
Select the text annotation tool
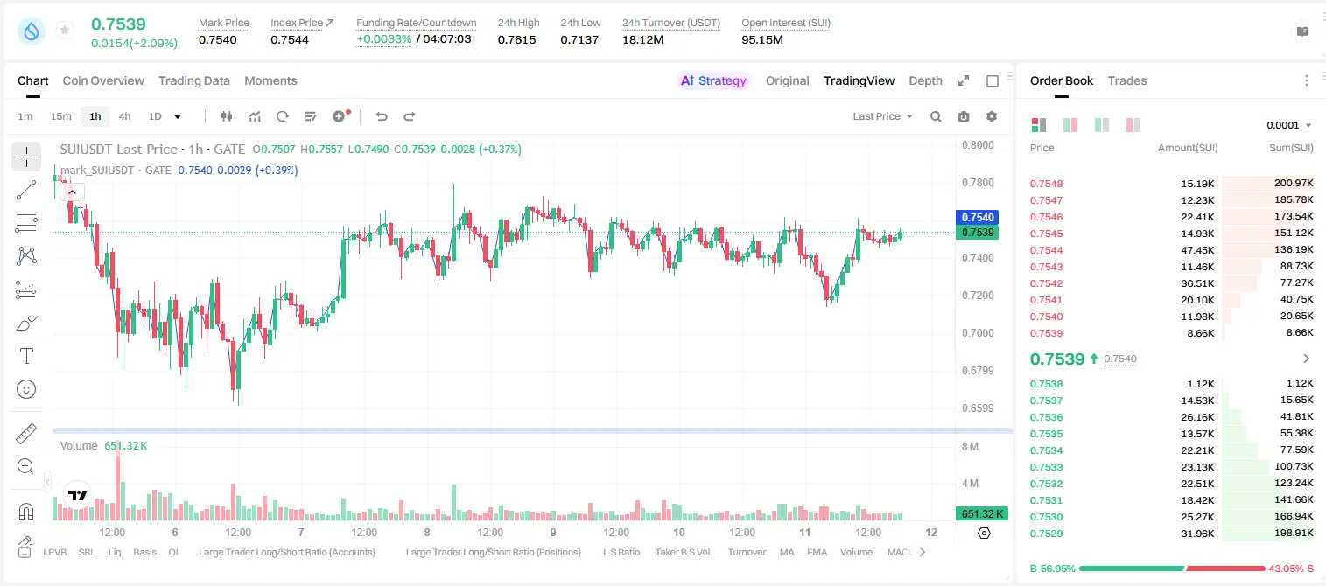pyautogui.click(x=26, y=356)
